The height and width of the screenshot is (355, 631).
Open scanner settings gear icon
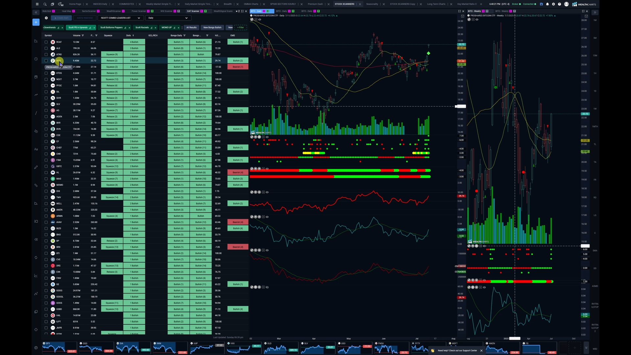coord(46,18)
